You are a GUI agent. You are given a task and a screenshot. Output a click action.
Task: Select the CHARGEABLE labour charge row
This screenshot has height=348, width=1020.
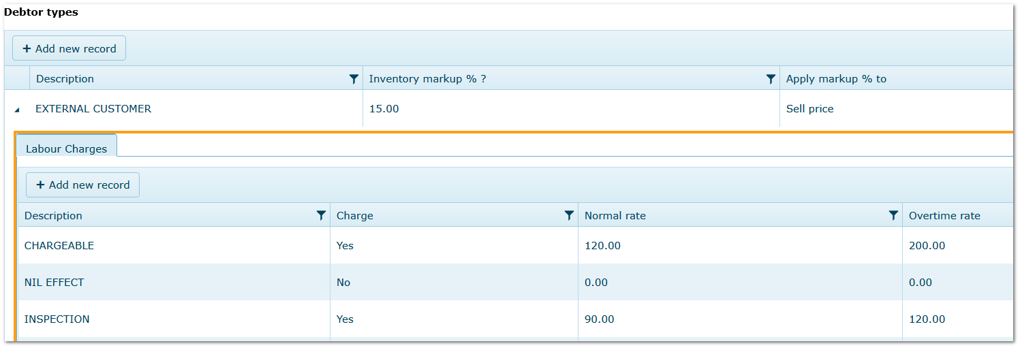(59, 246)
